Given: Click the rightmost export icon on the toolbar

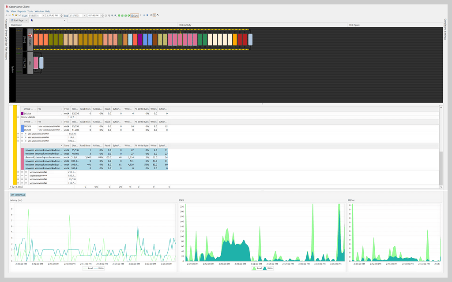Looking at the screenshot, I should 158,15.
